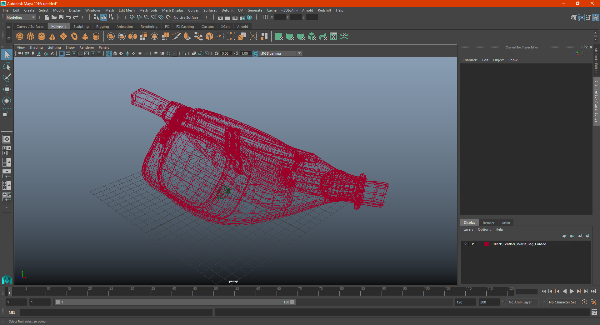Open the Mesh Tools menu

point(148,10)
